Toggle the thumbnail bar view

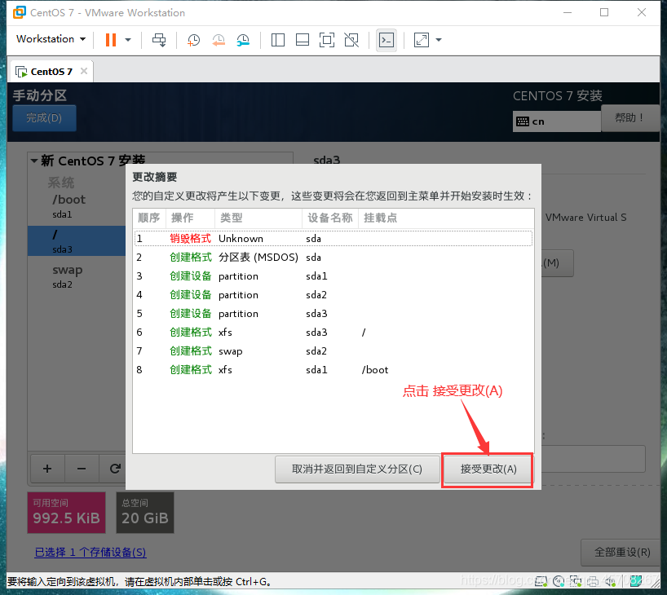pos(303,40)
